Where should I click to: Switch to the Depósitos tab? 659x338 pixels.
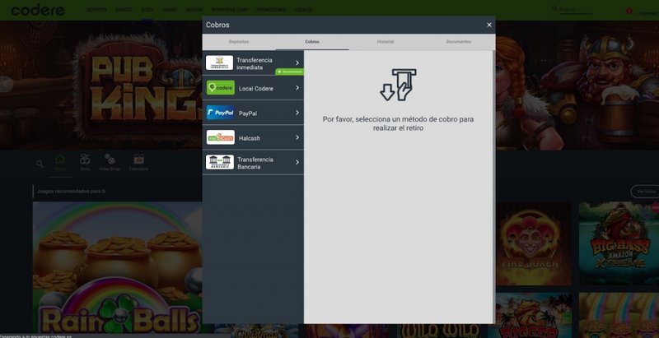tap(239, 42)
